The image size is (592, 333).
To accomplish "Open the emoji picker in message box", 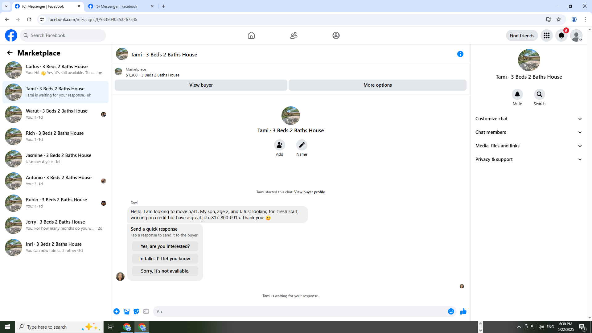I will (x=451, y=311).
